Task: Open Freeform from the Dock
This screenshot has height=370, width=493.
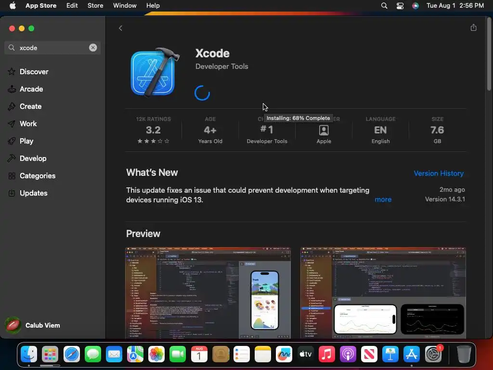Action: coord(284,354)
